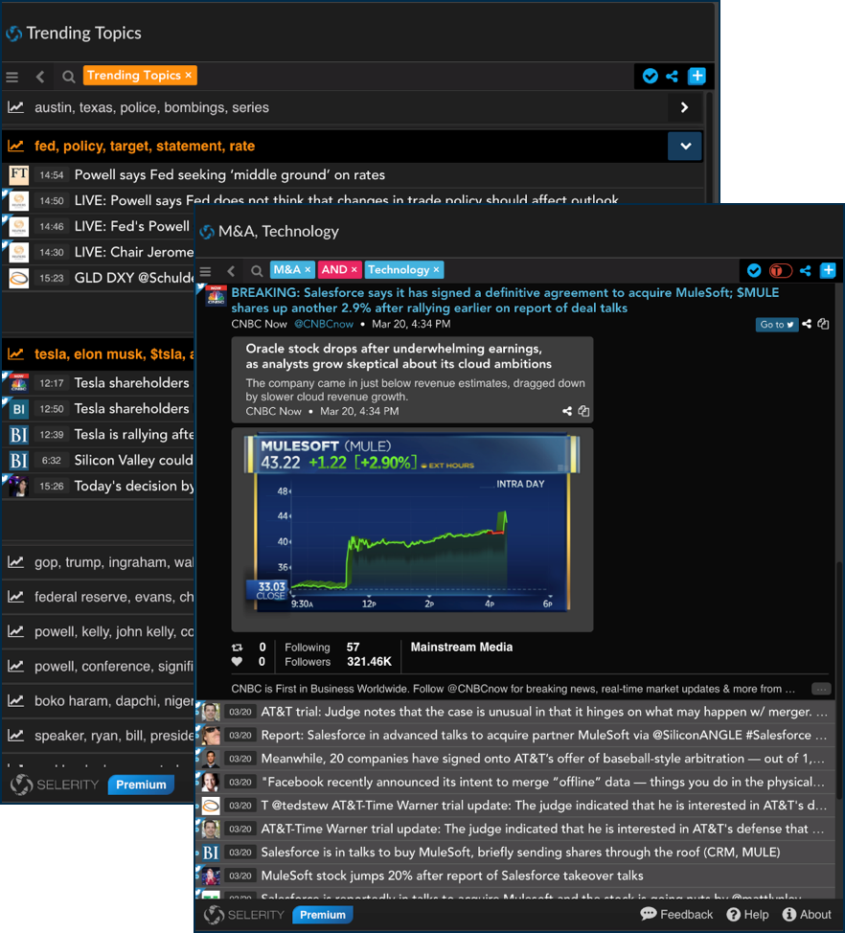845x933 pixels.
Task: Open 'Powell says Fed seeking middle ground' story
Action: point(230,175)
